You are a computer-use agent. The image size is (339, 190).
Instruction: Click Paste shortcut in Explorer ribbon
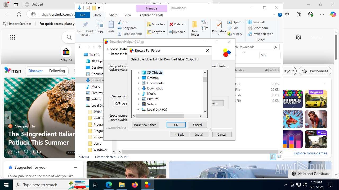coord(130,34)
